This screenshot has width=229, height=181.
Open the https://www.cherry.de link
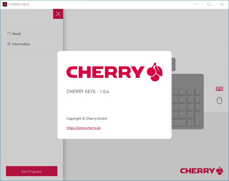(84, 128)
